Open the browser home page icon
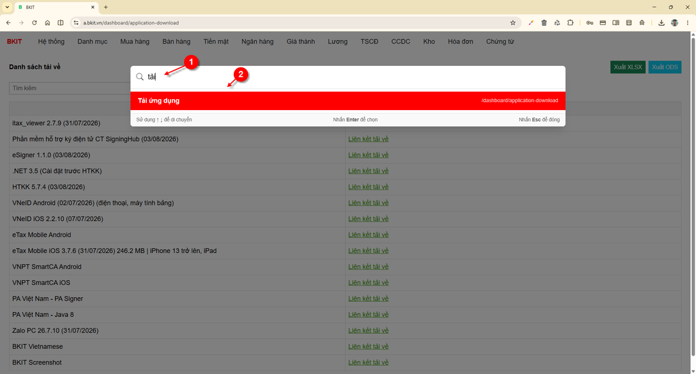696x374 pixels. click(48, 22)
